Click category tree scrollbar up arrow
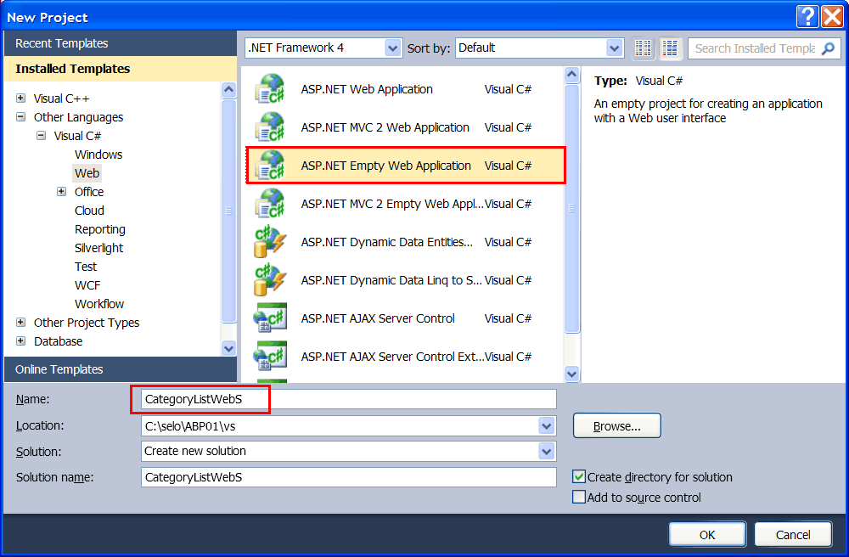The height and width of the screenshot is (557, 849). (x=228, y=89)
